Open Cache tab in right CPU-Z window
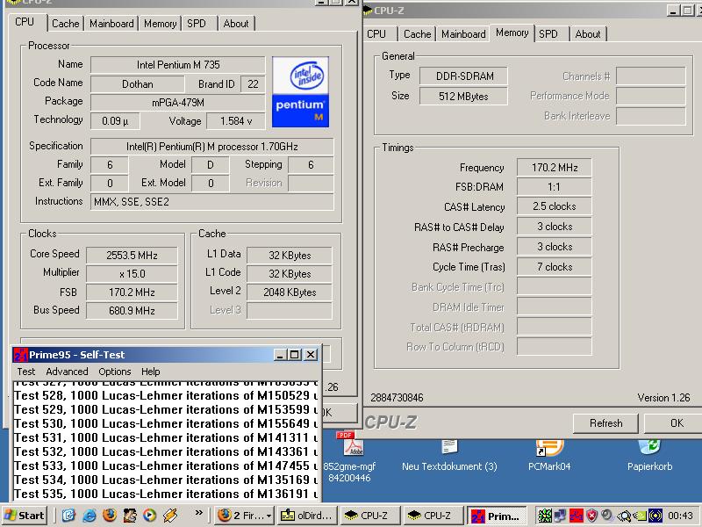 pyautogui.click(x=418, y=34)
